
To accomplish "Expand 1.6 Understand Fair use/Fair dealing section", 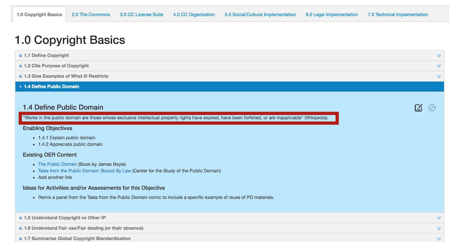I will pyautogui.click(x=84, y=228).
